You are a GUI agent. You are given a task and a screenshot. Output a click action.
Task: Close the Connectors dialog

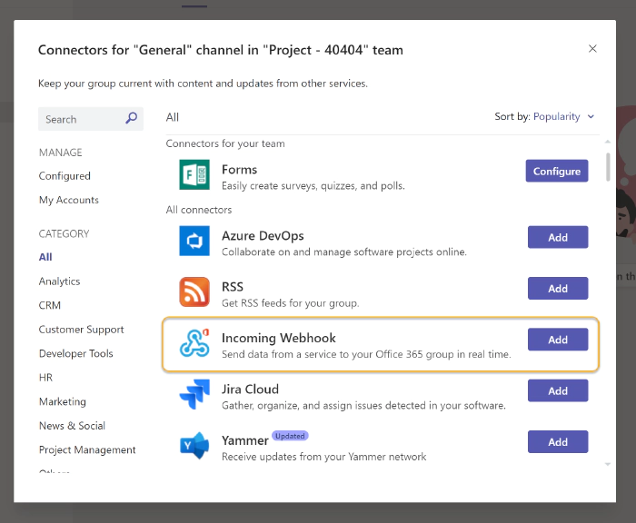point(592,49)
